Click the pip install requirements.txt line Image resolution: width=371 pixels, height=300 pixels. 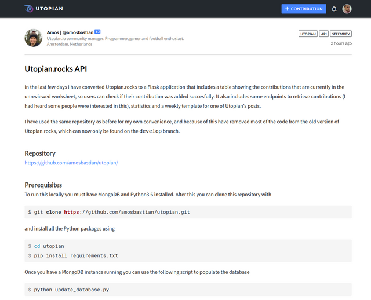pyautogui.click(x=76, y=255)
